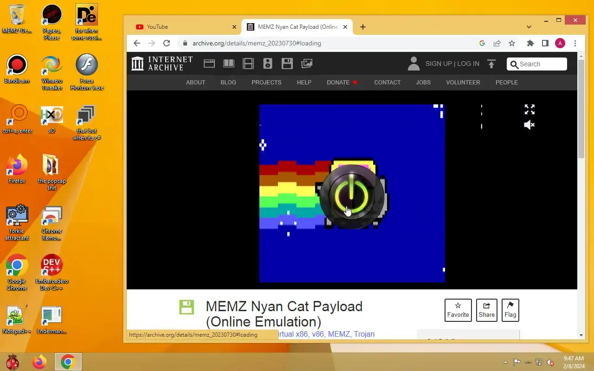The image size is (594, 371).
Task: Click the Upload arrow icon
Action: (x=491, y=64)
